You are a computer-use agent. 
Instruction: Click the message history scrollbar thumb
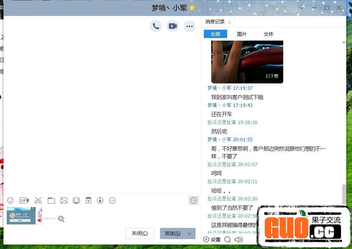[344, 194]
